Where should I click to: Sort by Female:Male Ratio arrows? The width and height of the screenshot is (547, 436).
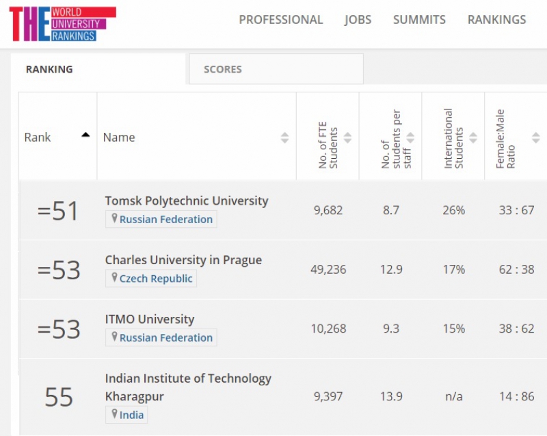coord(535,138)
